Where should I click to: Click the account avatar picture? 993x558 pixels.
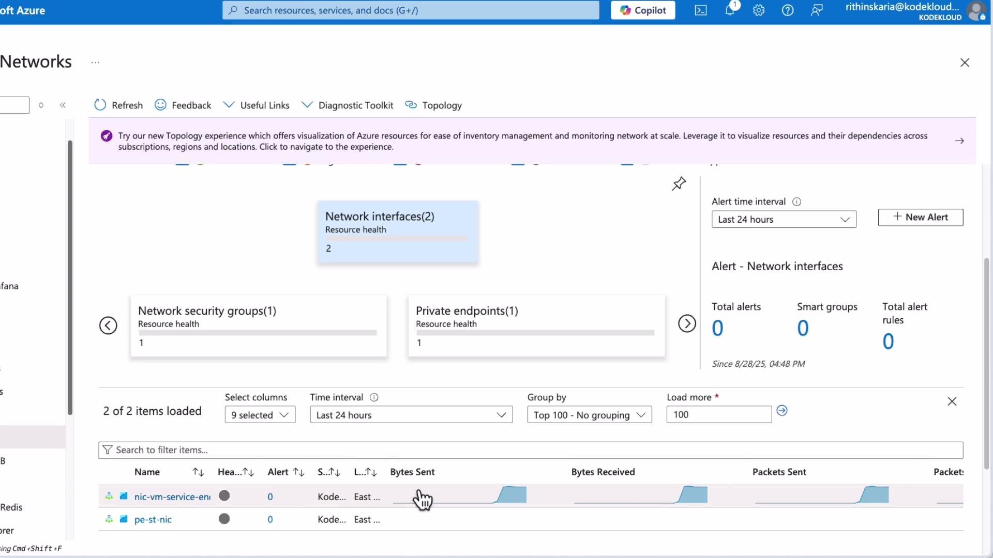[976, 11]
